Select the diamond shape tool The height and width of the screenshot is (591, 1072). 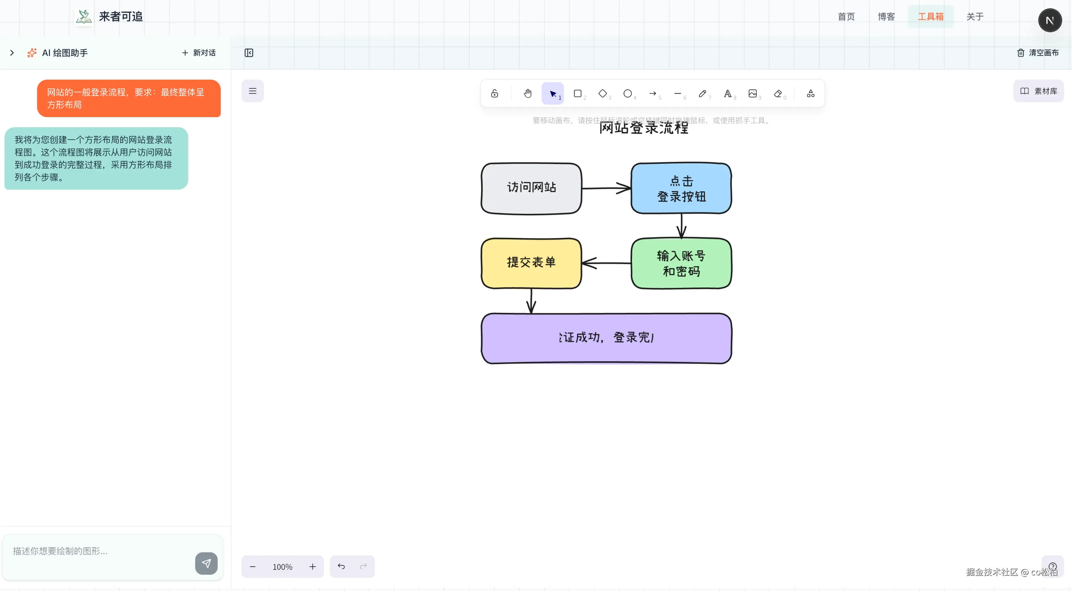(603, 93)
